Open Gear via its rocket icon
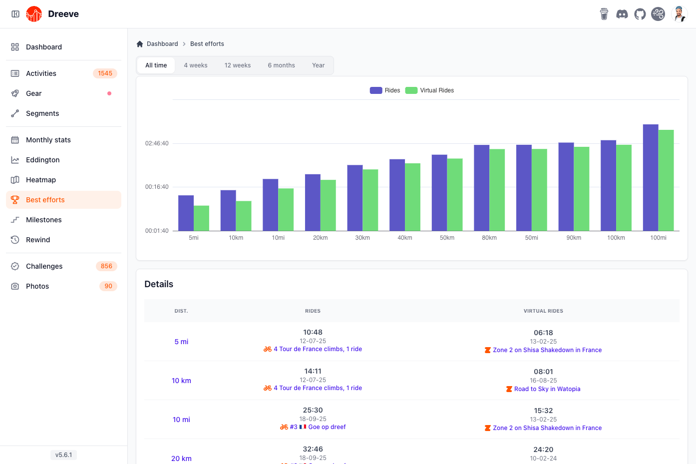Viewport: 696px width, 464px height. (x=15, y=93)
